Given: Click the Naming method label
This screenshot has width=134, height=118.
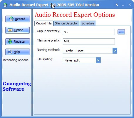Looking at the screenshot, I should (48, 50).
